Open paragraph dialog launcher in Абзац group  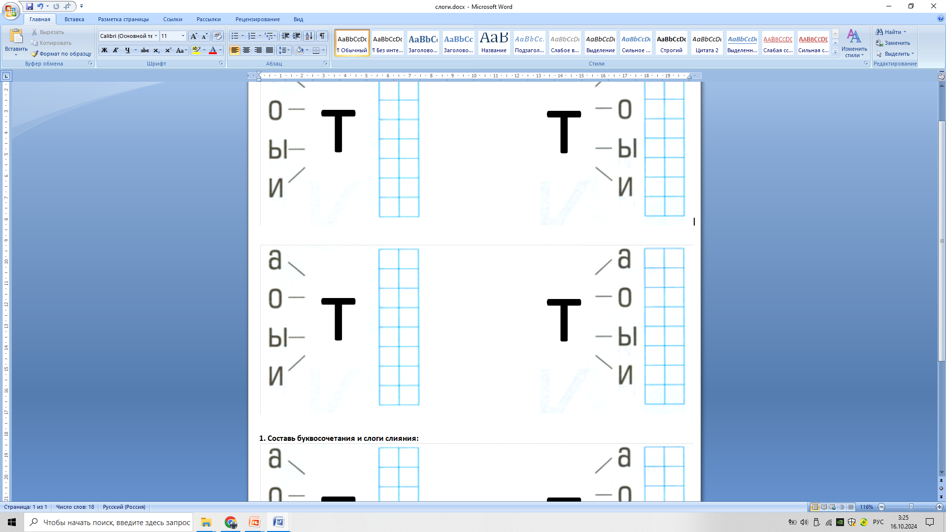(326, 64)
